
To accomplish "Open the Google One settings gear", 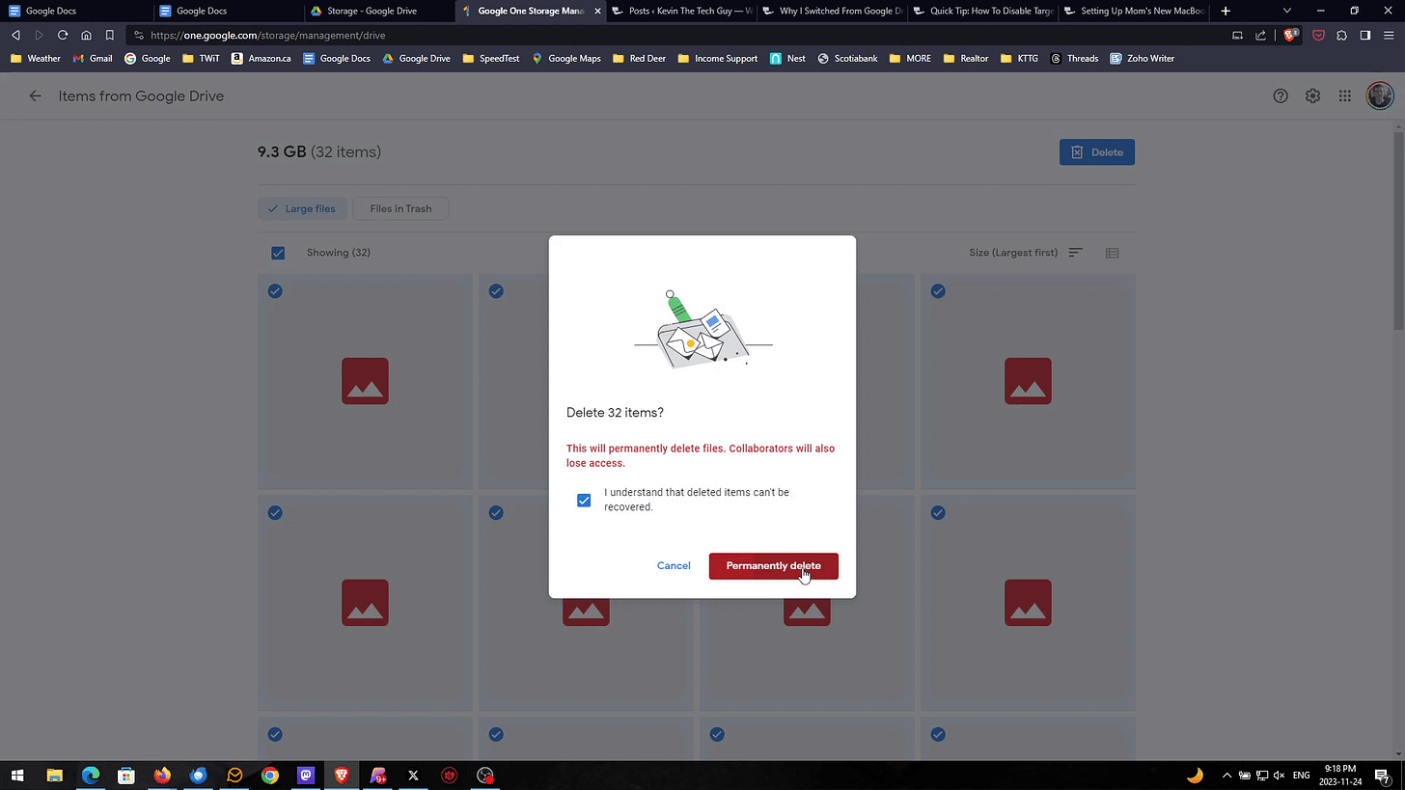I will [1312, 96].
